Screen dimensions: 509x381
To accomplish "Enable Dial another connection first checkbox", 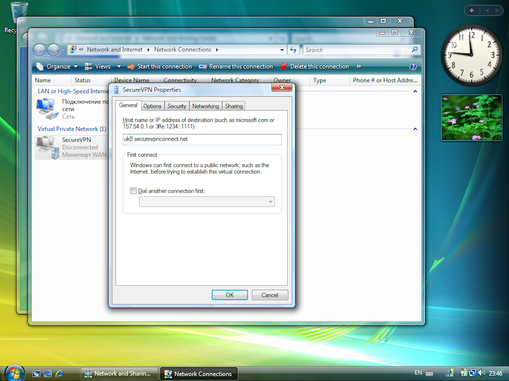I will (x=133, y=191).
